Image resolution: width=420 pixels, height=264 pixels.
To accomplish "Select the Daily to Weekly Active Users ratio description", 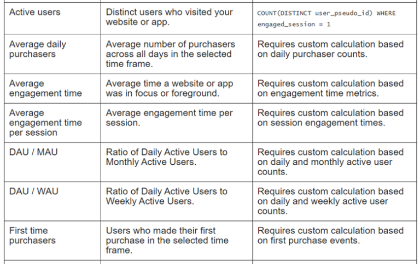I will (166, 196).
